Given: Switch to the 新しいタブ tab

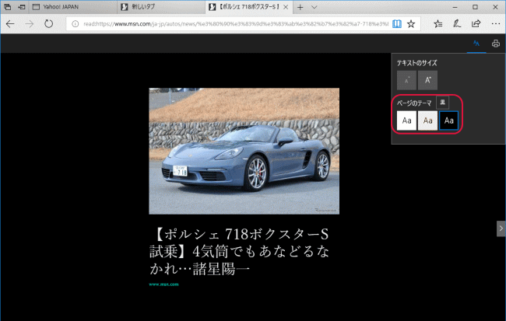Looking at the screenshot, I should click(x=161, y=7).
